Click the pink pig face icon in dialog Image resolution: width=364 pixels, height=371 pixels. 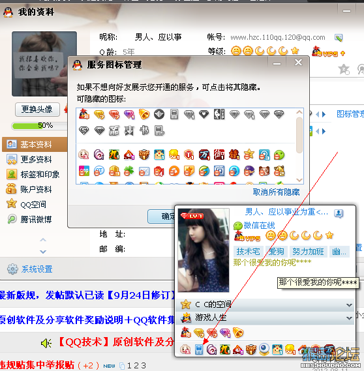[83, 155]
